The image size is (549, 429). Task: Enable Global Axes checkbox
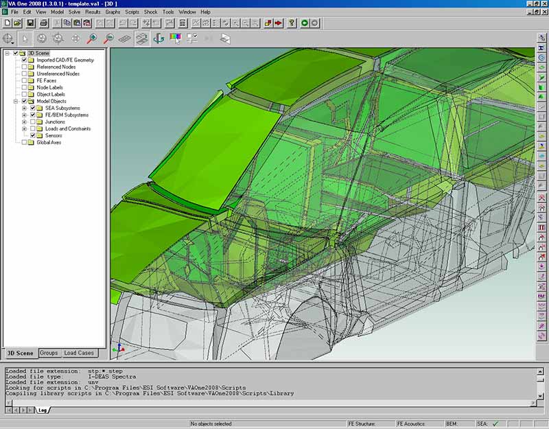24,142
